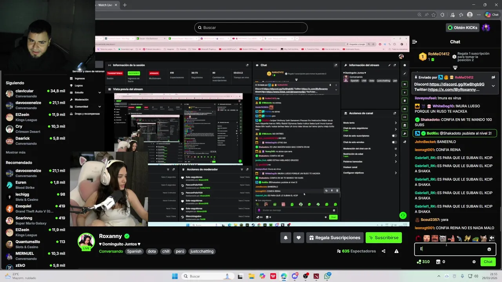Viewport: 502px width, 282px height.
Task: Open MERNUEL recommended channel
Action: click(x=35, y=256)
